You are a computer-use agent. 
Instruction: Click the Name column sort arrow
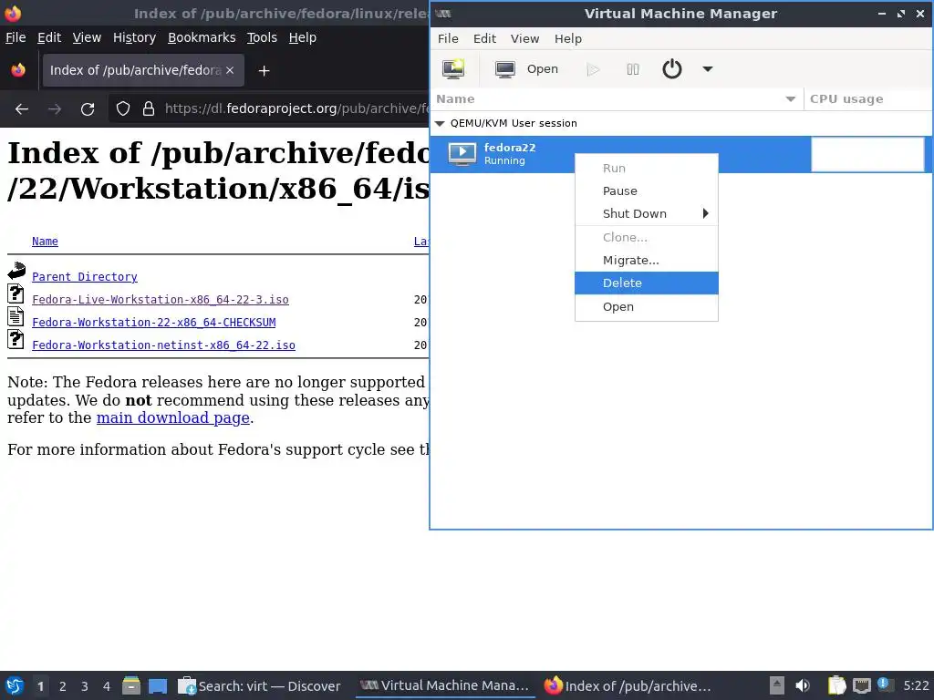point(791,98)
